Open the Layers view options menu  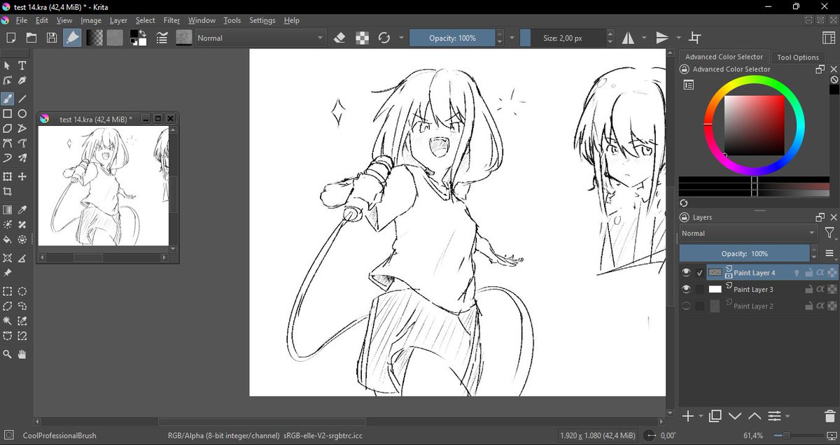click(x=829, y=253)
